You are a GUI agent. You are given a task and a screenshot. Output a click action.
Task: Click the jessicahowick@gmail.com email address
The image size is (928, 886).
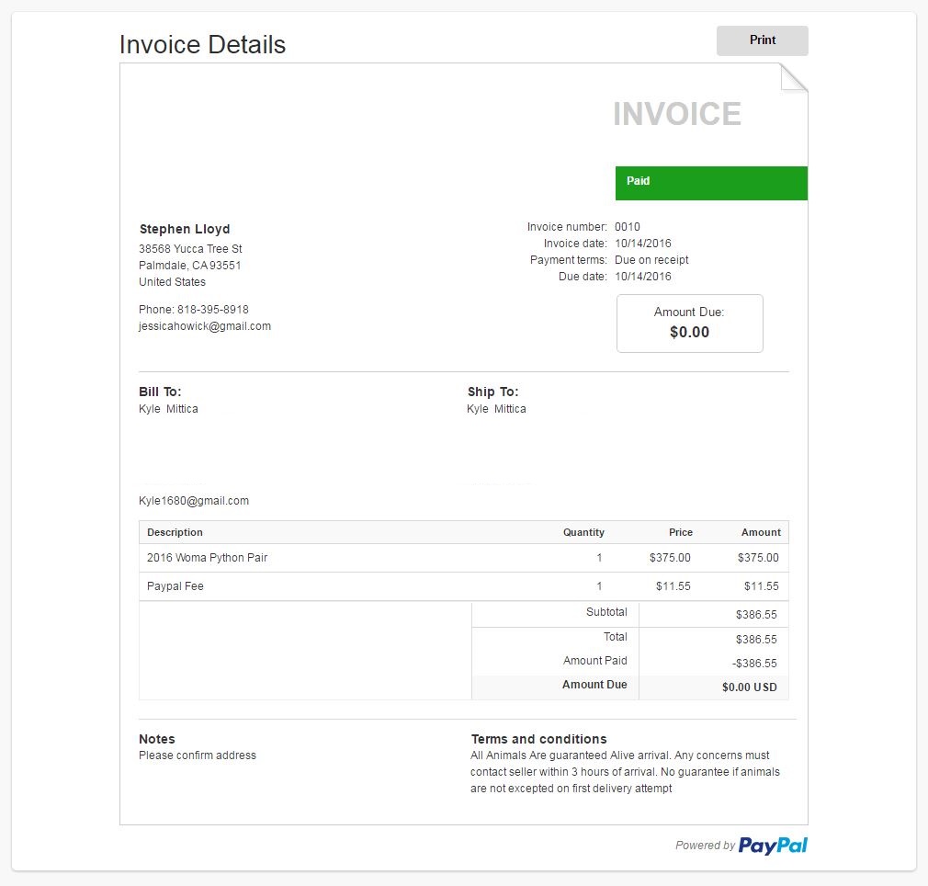click(x=205, y=326)
